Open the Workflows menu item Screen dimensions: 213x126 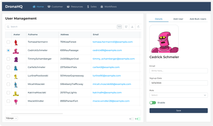109,7
